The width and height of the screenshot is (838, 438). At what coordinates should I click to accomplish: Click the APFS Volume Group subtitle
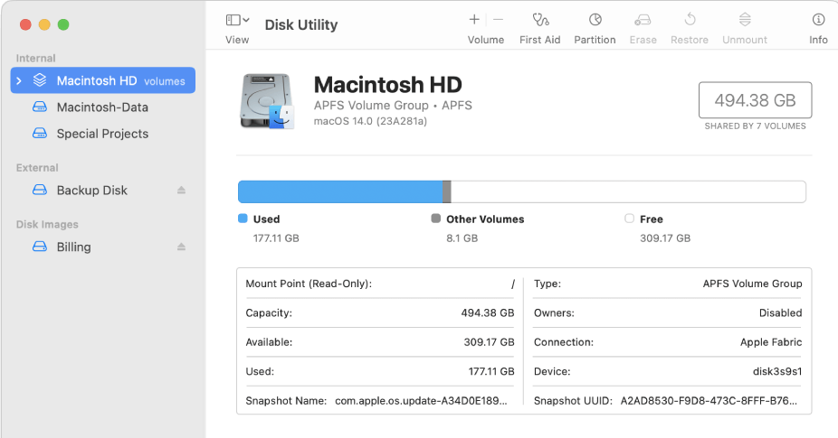tap(393, 106)
